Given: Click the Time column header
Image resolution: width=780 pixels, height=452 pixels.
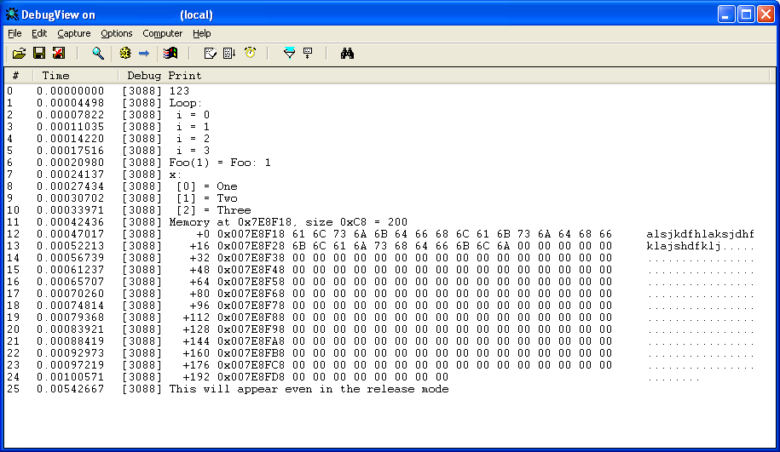Looking at the screenshot, I should (56, 76).
